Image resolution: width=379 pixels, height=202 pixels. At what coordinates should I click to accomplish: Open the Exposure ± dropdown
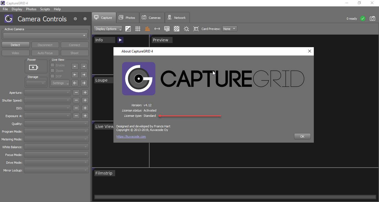(x=47, y=116)
